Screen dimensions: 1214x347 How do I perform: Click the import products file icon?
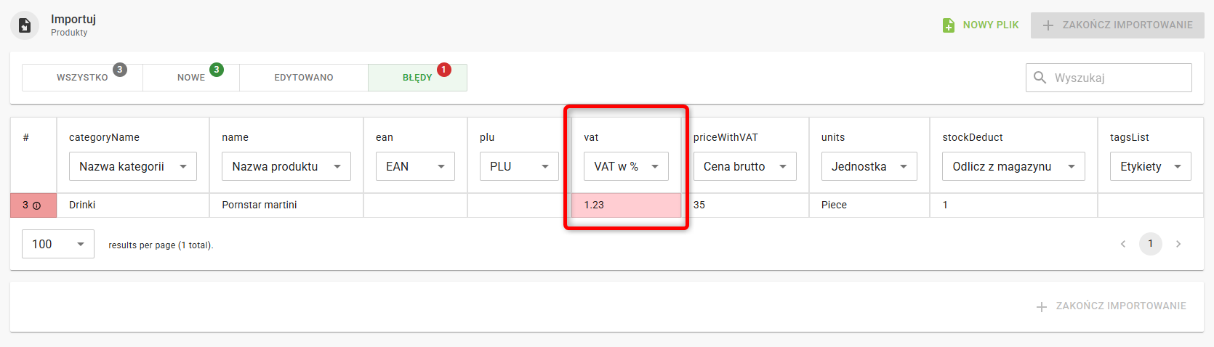25,25
